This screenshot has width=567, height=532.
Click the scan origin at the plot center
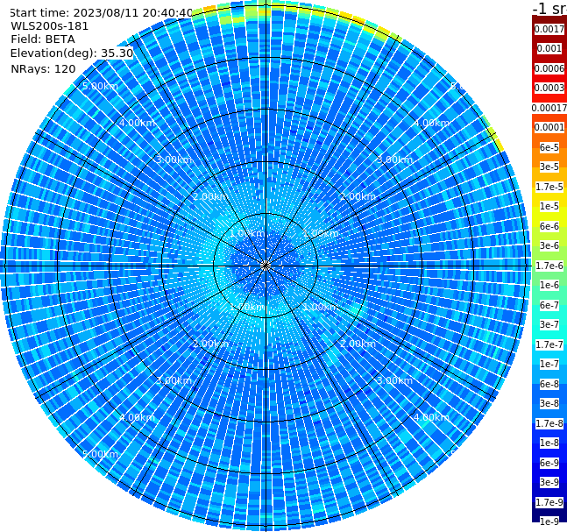266,266
